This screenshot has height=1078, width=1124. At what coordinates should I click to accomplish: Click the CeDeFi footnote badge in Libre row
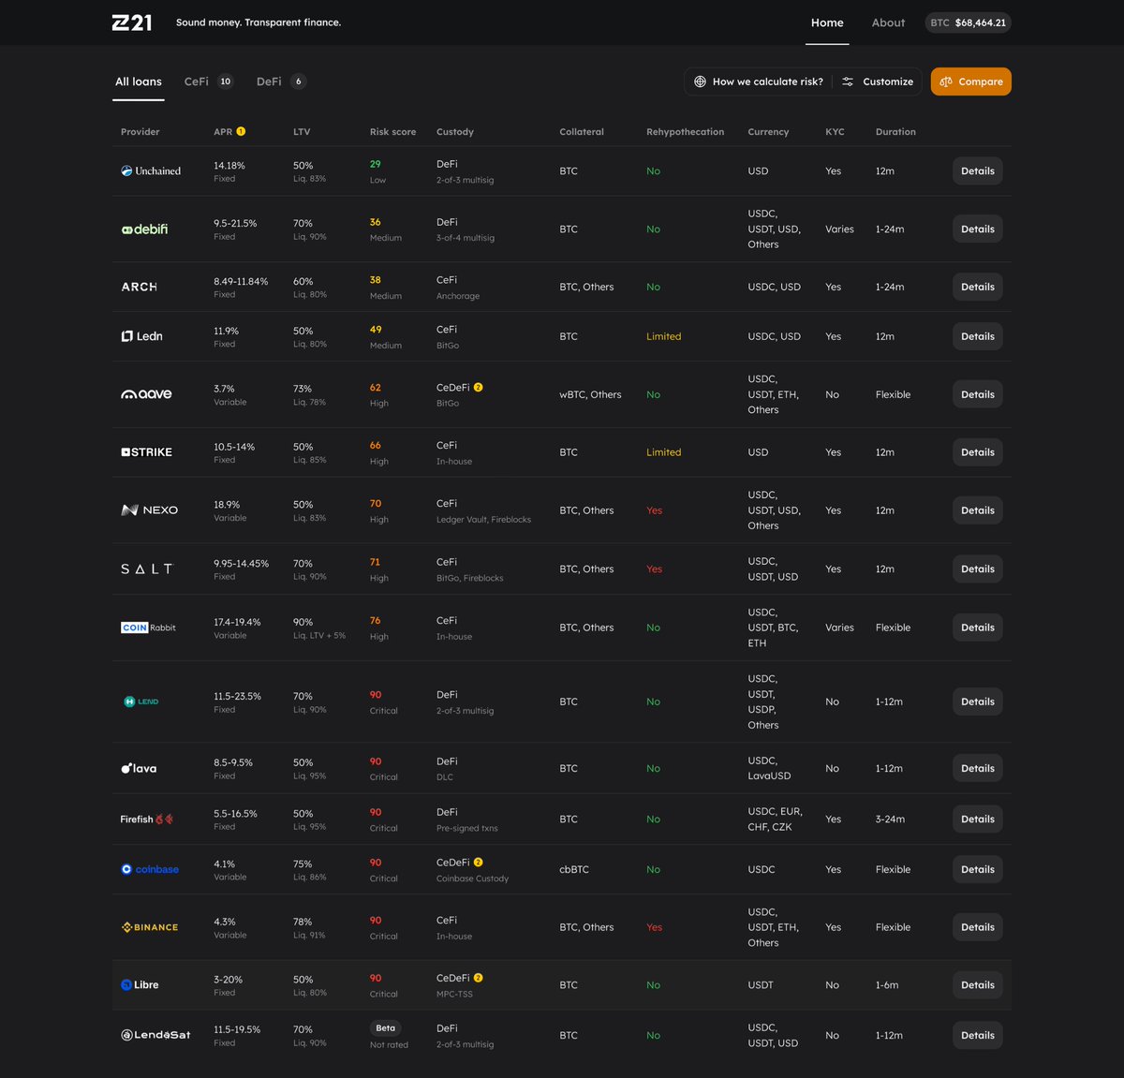478,977
